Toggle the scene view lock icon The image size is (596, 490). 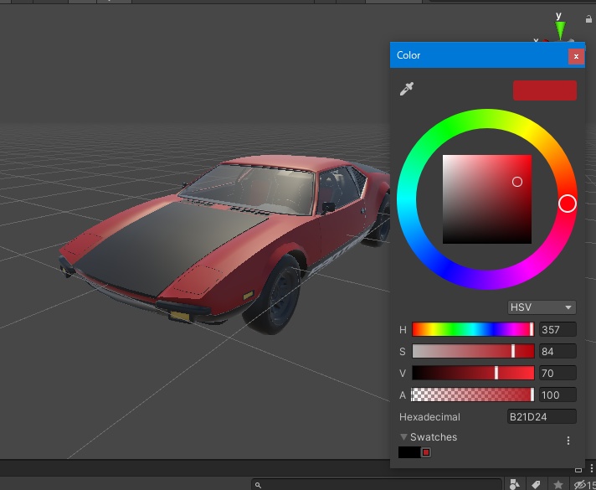588,18
